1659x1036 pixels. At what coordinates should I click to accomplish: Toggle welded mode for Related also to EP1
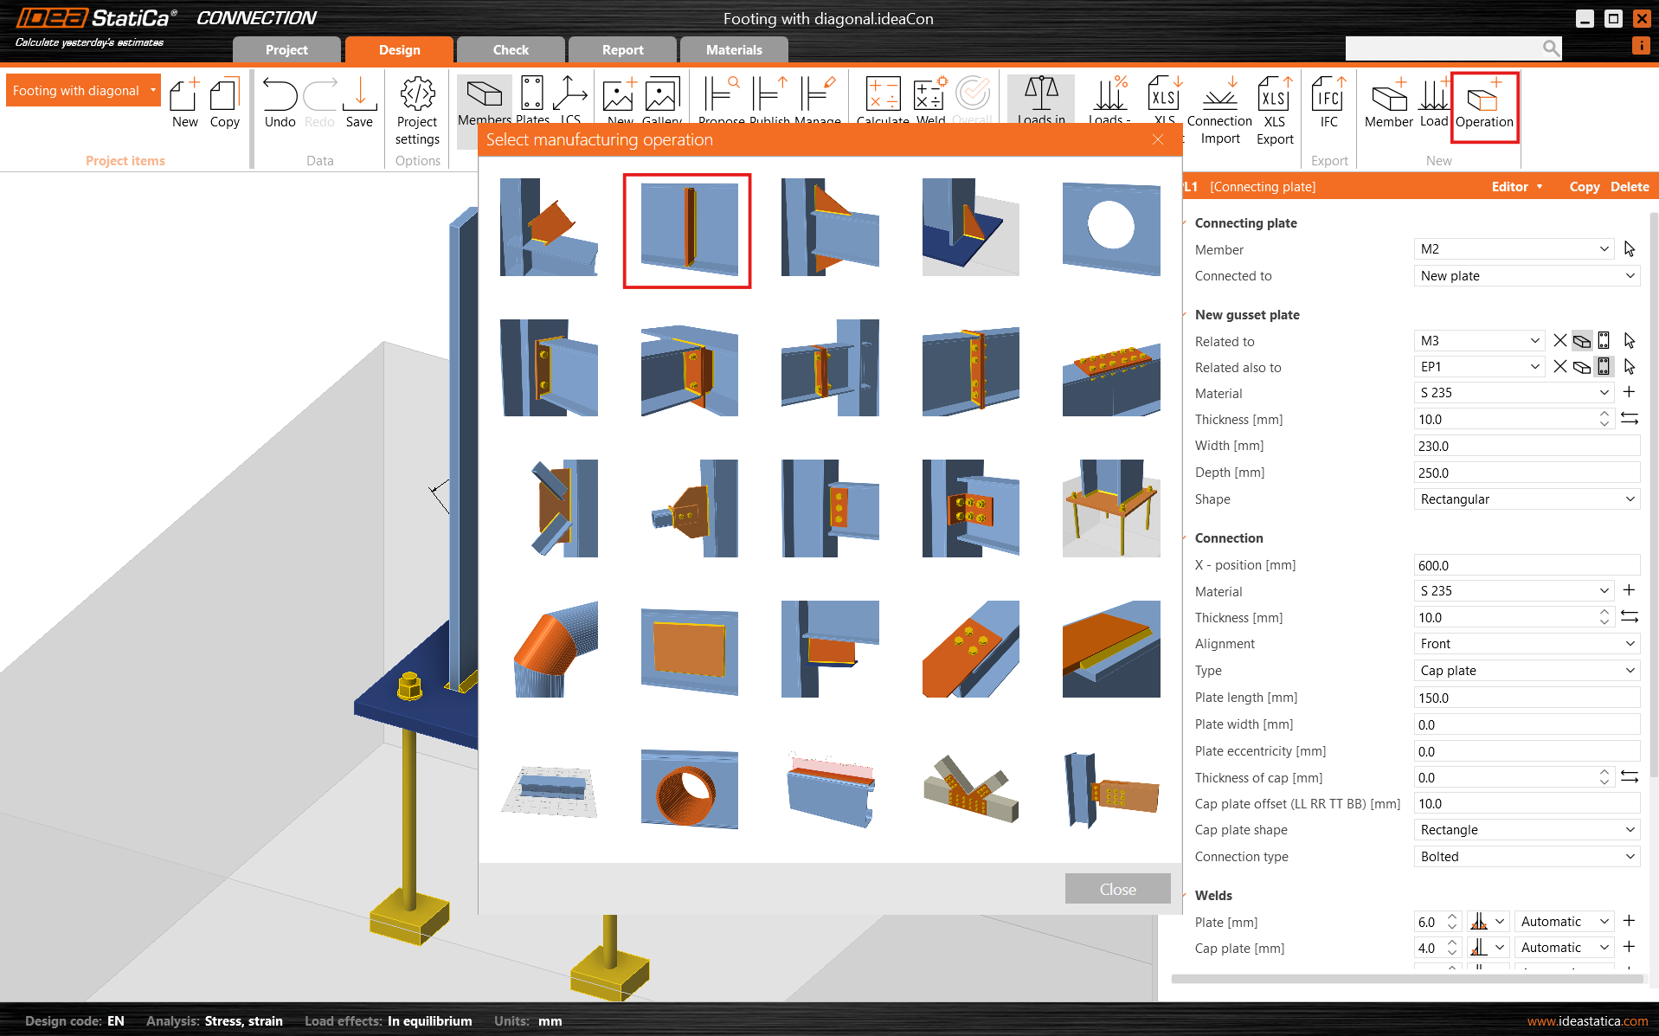point(1582,367)
